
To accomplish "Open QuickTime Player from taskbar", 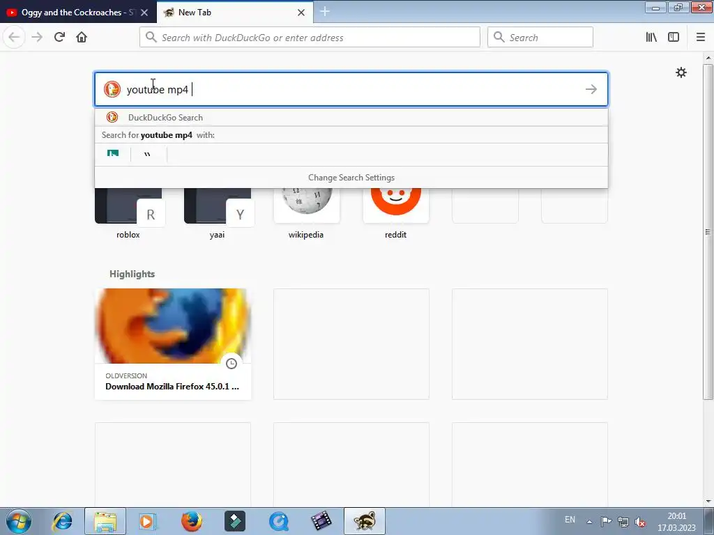I will (279, 521).
